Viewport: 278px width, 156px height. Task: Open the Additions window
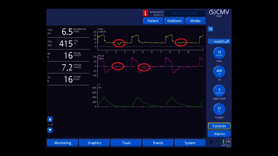(x=174, y=21)
